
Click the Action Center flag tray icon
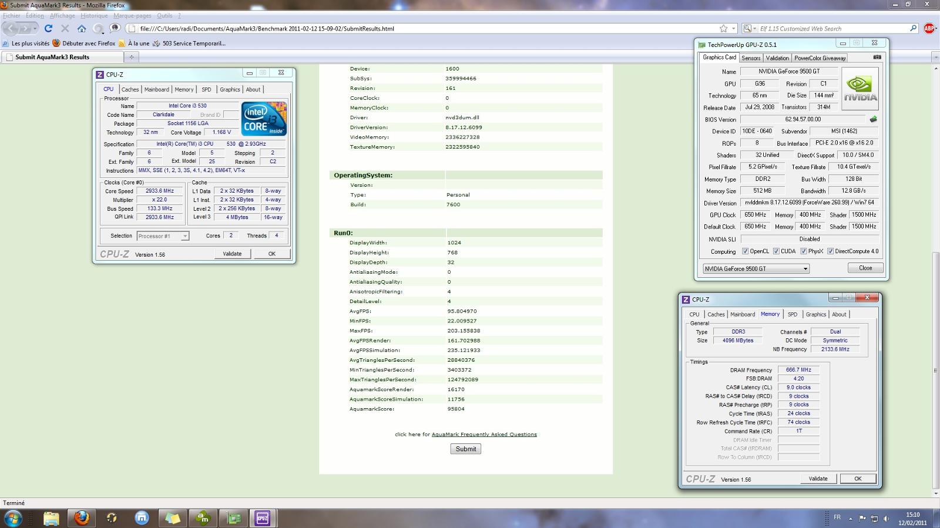pos(862,519)
